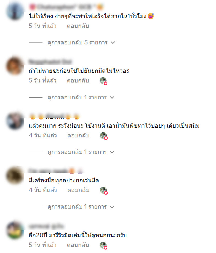Image resolution: width=216 pixels, height=253 pixels.
Task: Reply to มีเครื่องมือทุกอย่างยกเว้นมีด comment
Action: [x=78, y=190]
